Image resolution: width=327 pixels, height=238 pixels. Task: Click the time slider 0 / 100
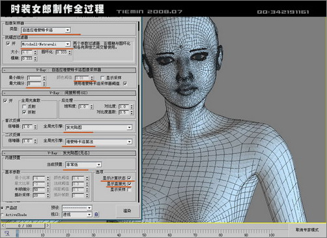point(25,226)
